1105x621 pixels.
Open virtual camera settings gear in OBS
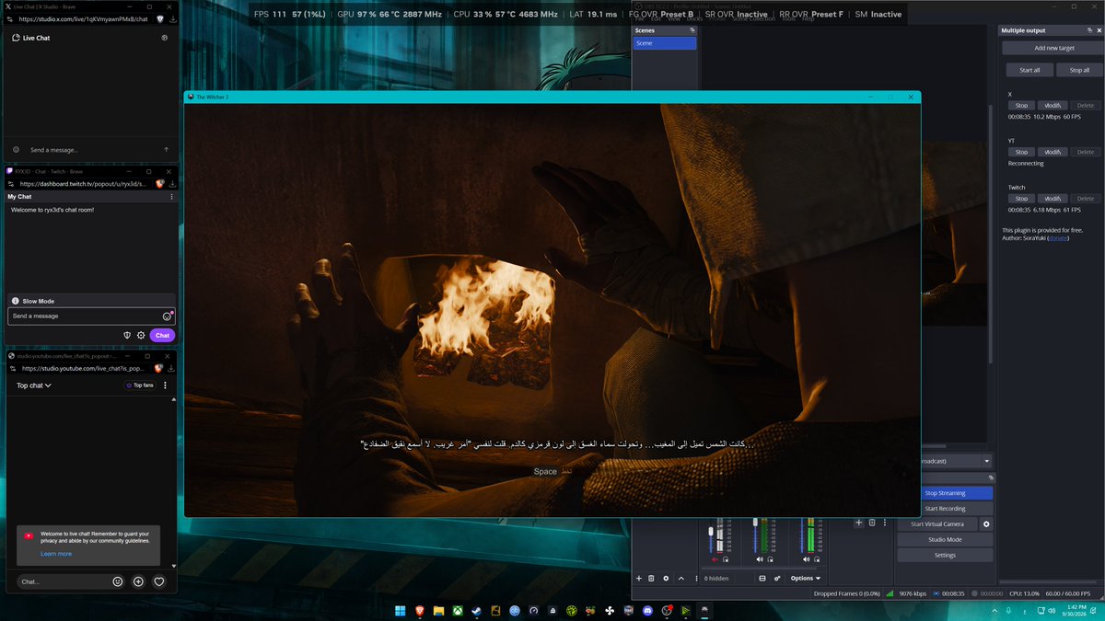[x=986, y=524]
